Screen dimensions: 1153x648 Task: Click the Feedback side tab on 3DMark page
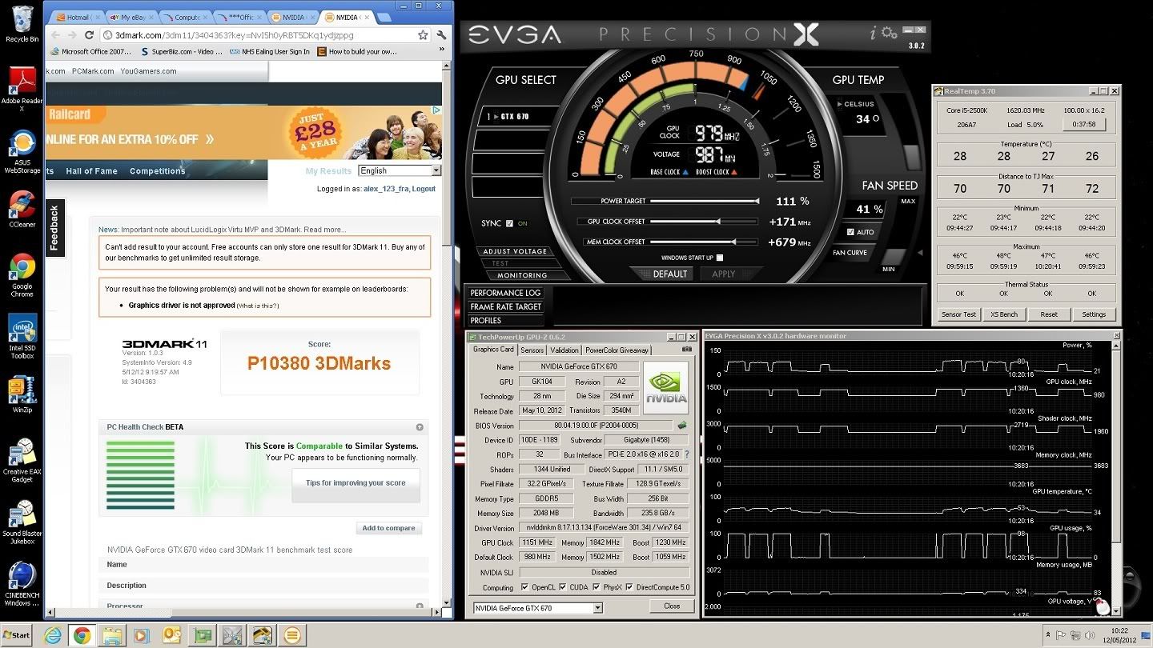click(54, 228)
